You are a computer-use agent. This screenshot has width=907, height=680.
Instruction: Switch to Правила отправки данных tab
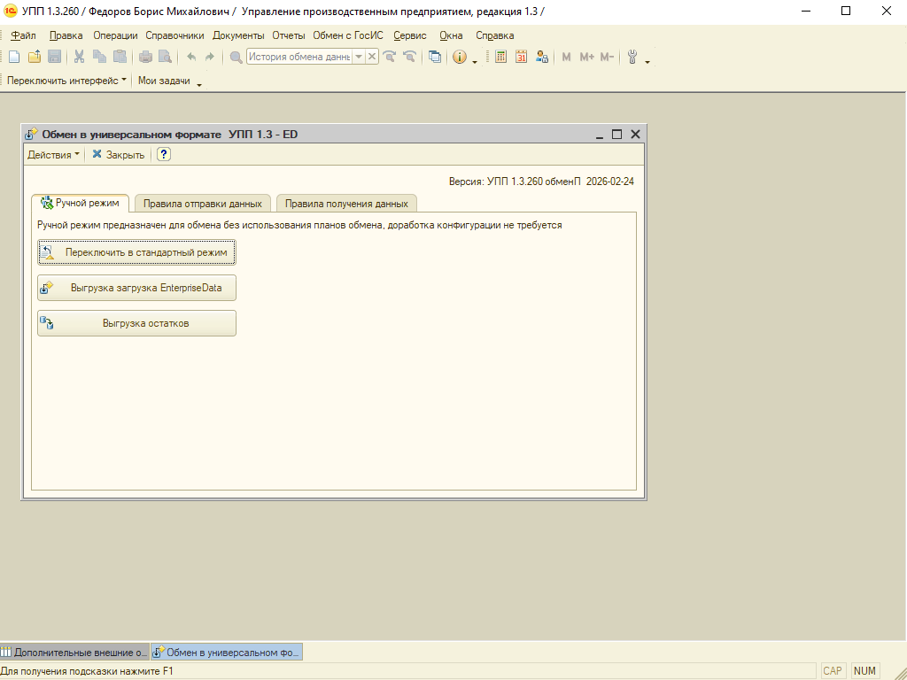(203, 204)
